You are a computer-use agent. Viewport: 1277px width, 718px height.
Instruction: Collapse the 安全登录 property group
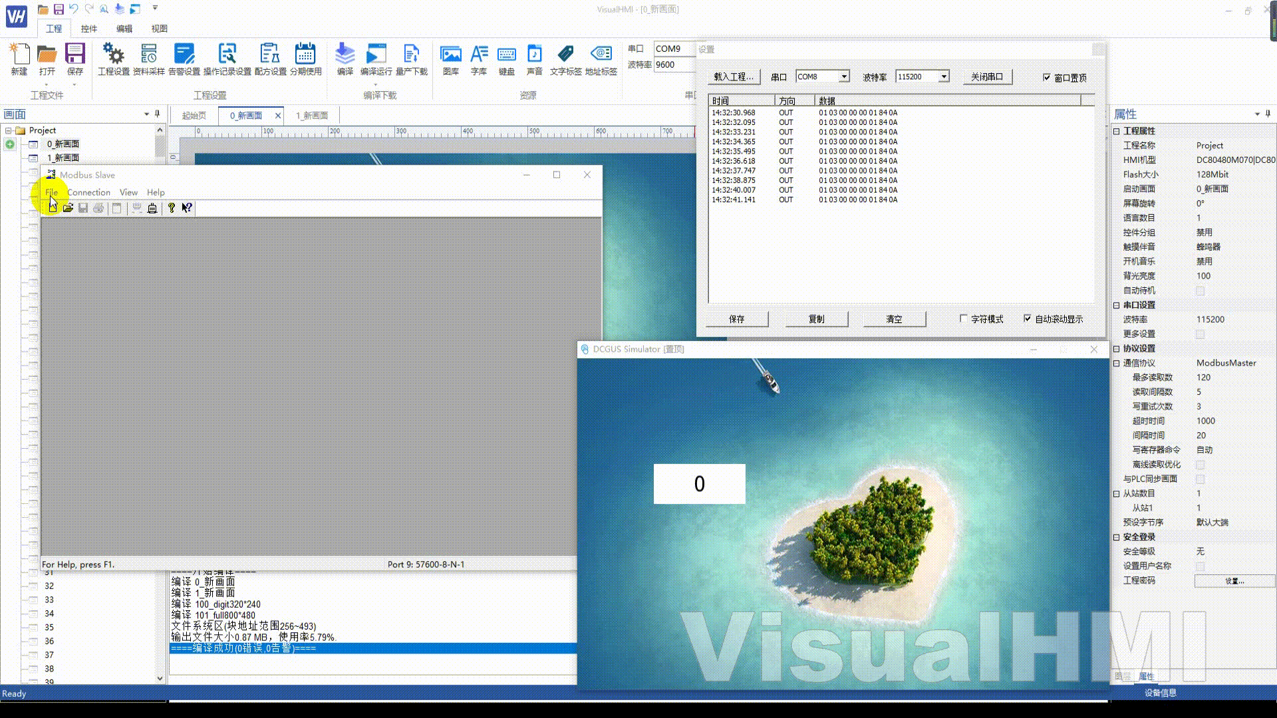pos(1117,537)
